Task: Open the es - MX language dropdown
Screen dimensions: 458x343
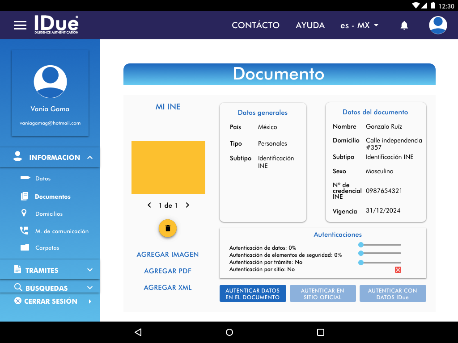Action: coord(359,25)
